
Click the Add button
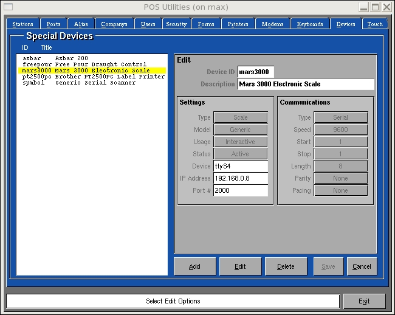coord(194,266)
